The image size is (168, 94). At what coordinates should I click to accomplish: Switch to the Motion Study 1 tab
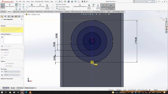coord(30,88)
